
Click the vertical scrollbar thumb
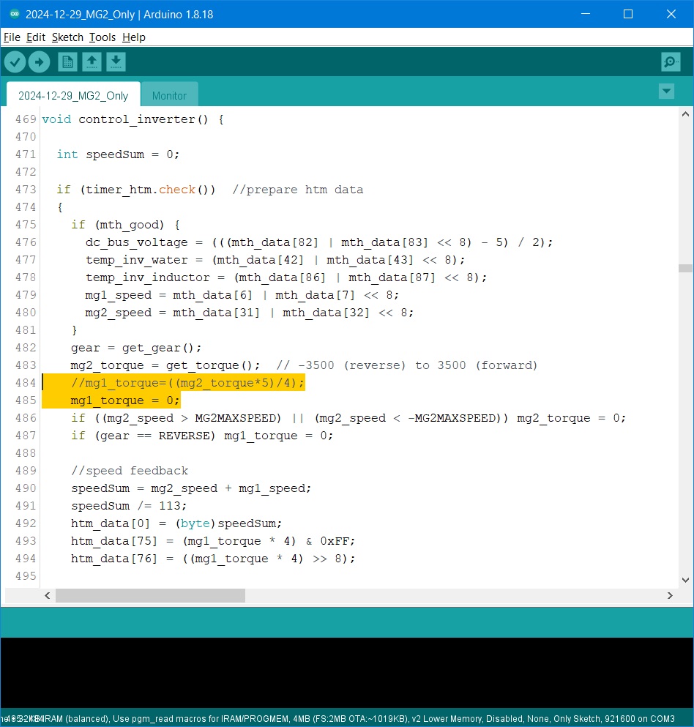(x=685, y=268)
